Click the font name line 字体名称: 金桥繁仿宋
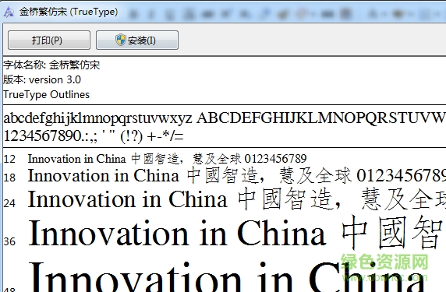This screenshot has height=292, width=446. click(51, 65)
